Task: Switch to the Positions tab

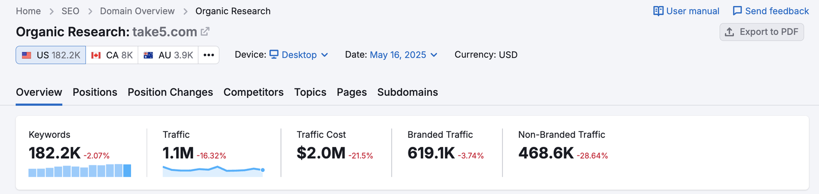Action: [x=95, y=92]
